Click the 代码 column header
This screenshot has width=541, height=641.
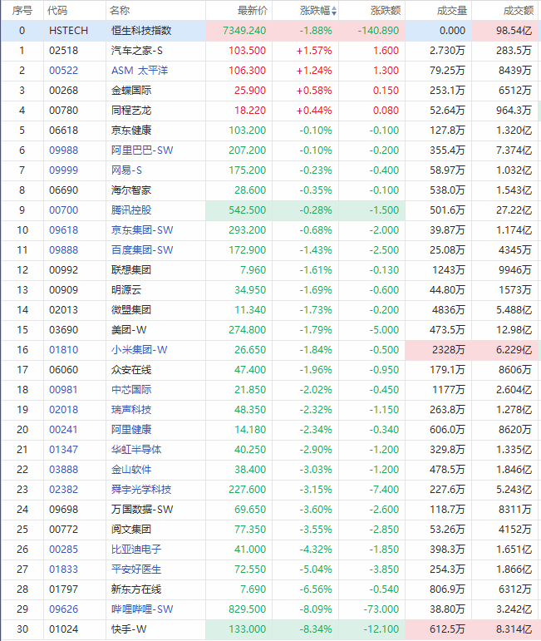point(57,11)
